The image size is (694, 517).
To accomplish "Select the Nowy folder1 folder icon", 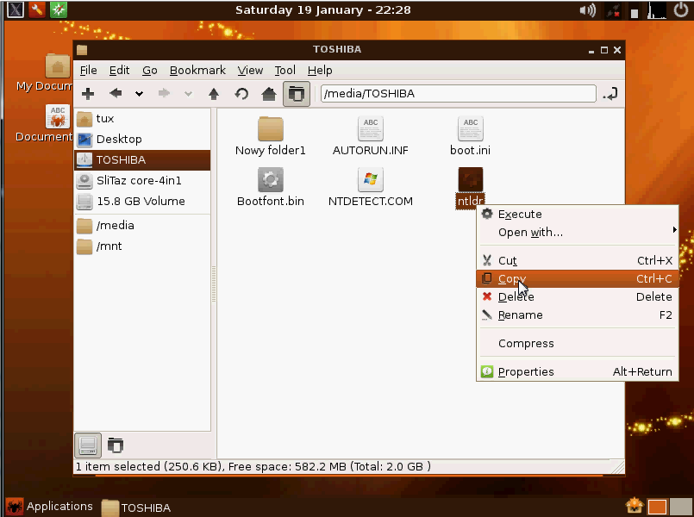I will click(x=271, y=128).
